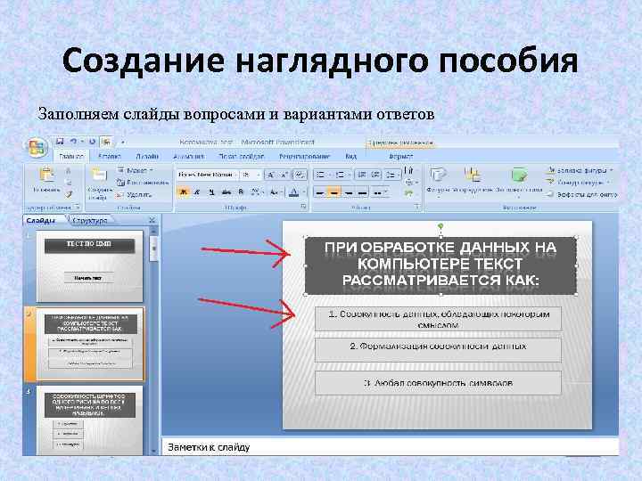This screenshot has width=642, height=481.
Task: Switch to the Дизайн (Design) ribbon tab
Action: click(147, 156)
